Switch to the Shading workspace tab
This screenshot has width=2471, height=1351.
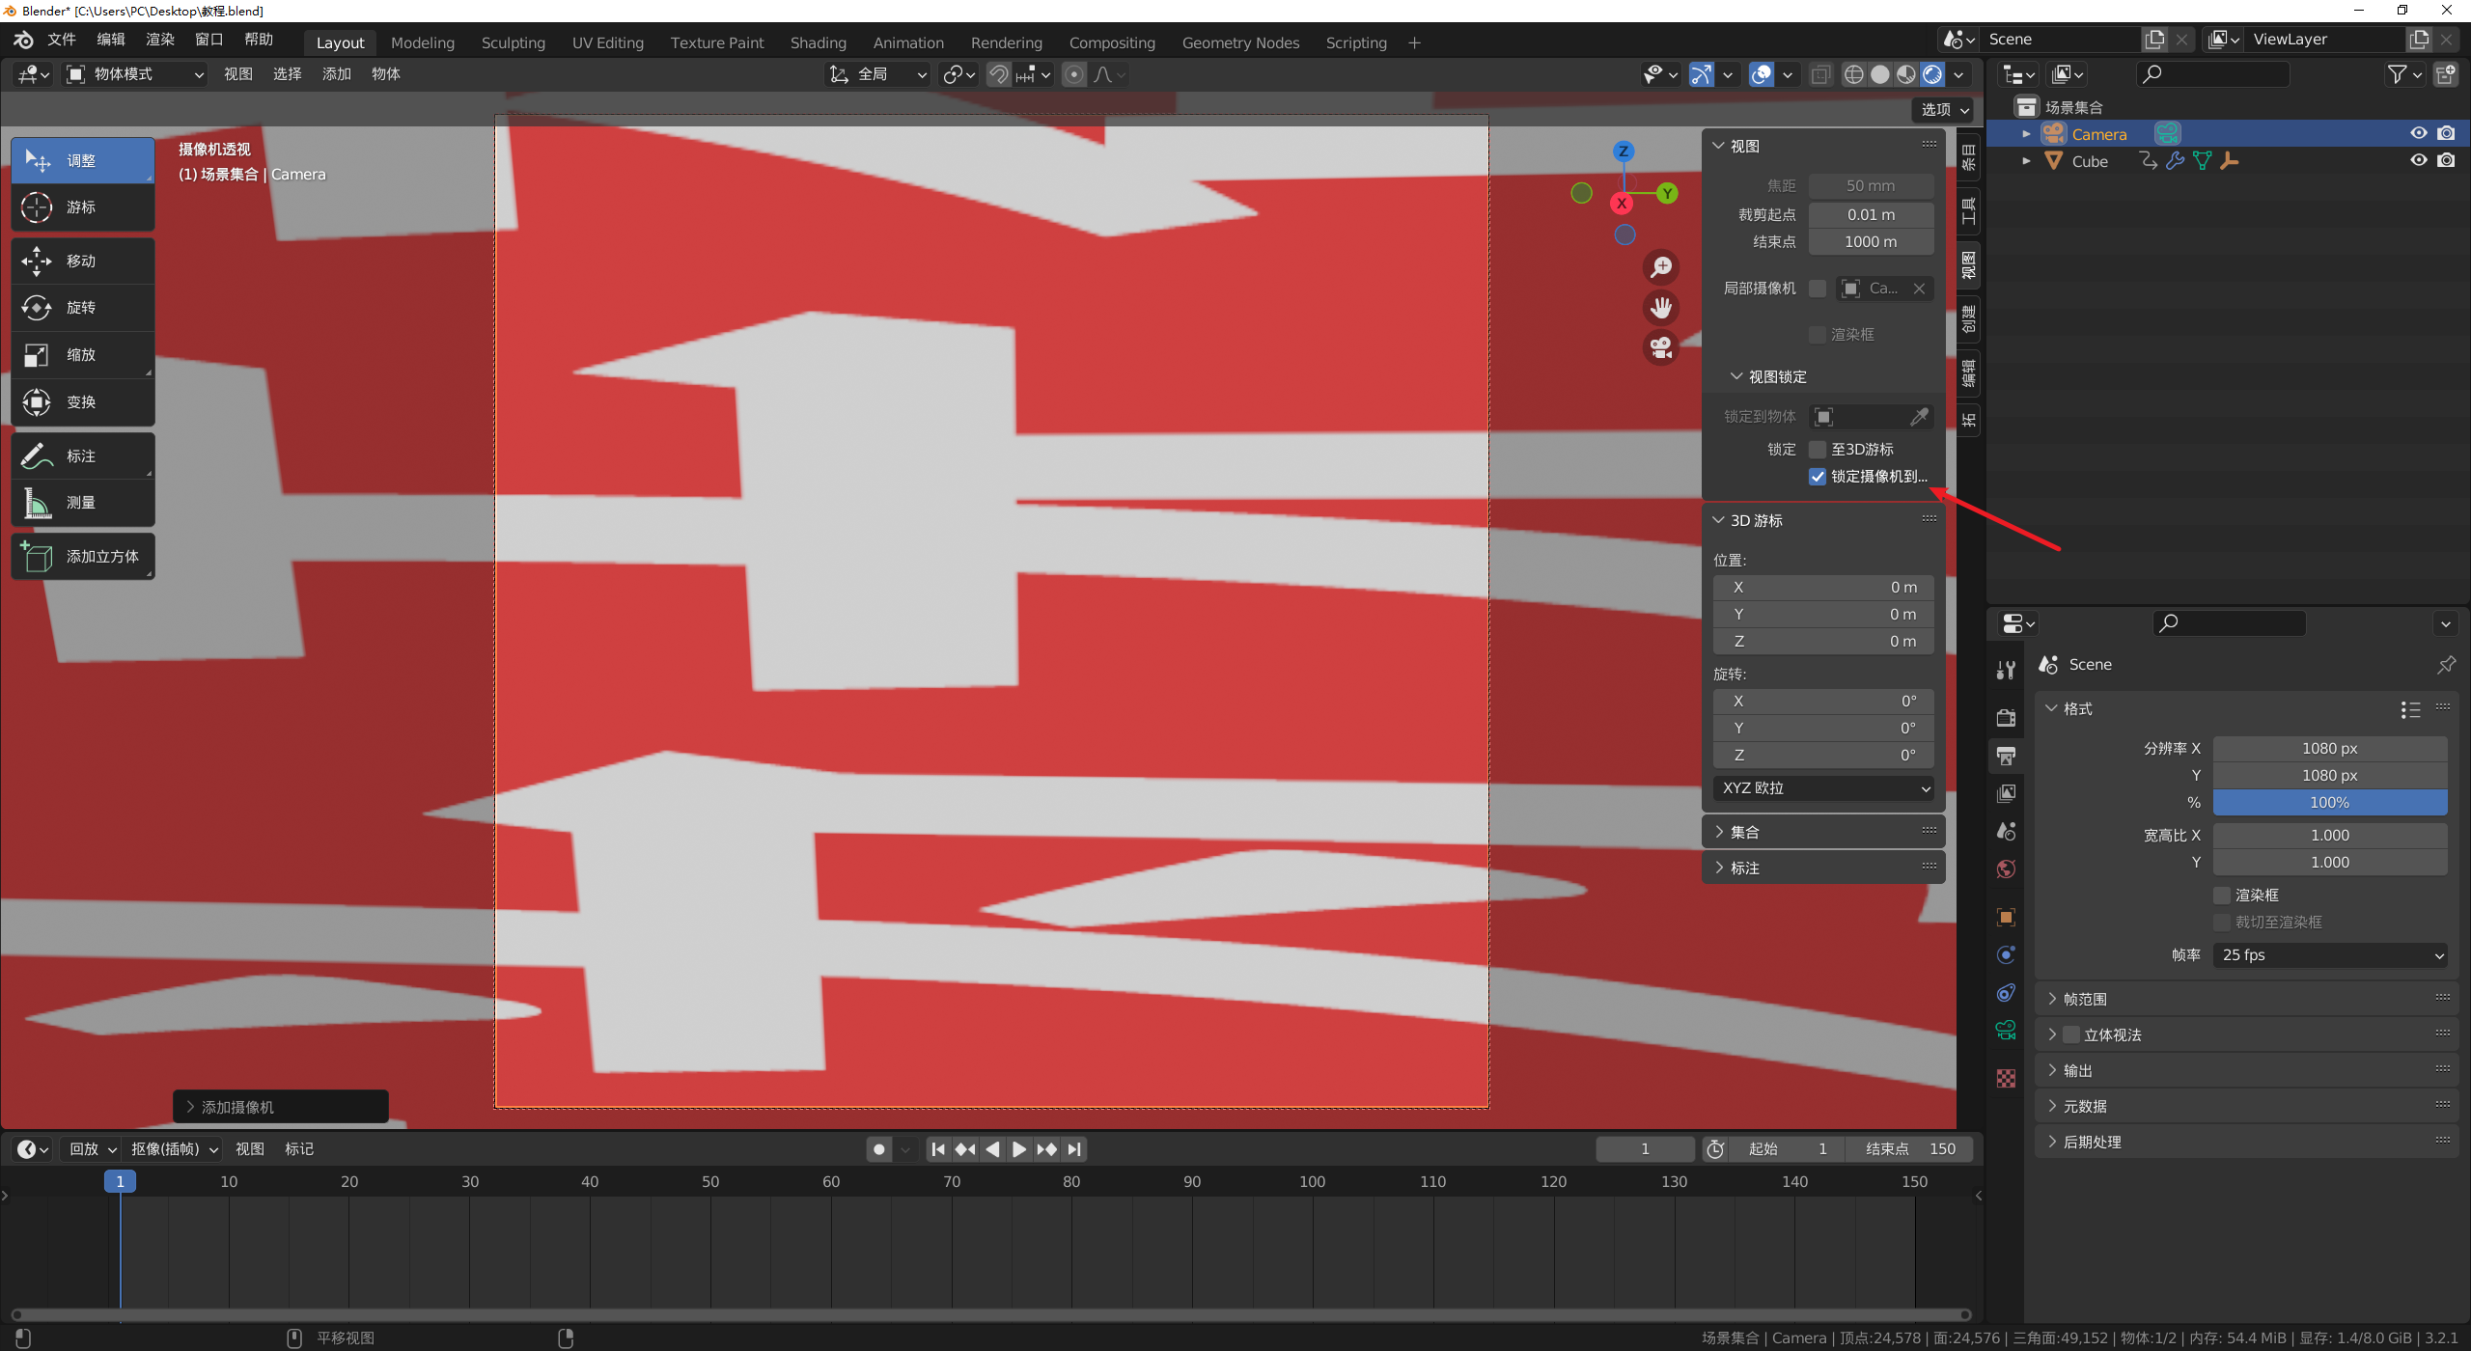[x=818, y=42]
